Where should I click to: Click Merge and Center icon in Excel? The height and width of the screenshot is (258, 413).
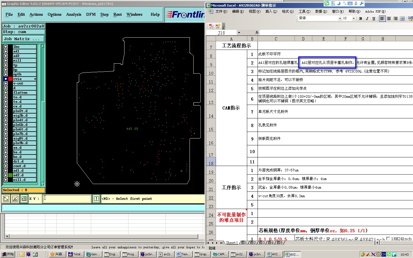point(402,18)
